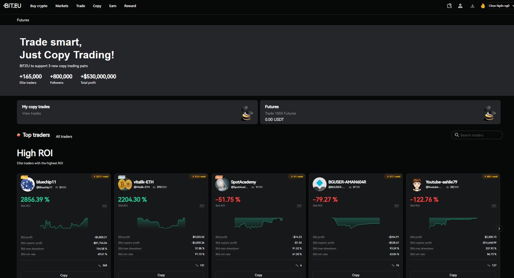Open the 30D period selector on BGUSER-AMAN604R card
Image resolution: width=514 pixels, height=278 pixels.
396,206
